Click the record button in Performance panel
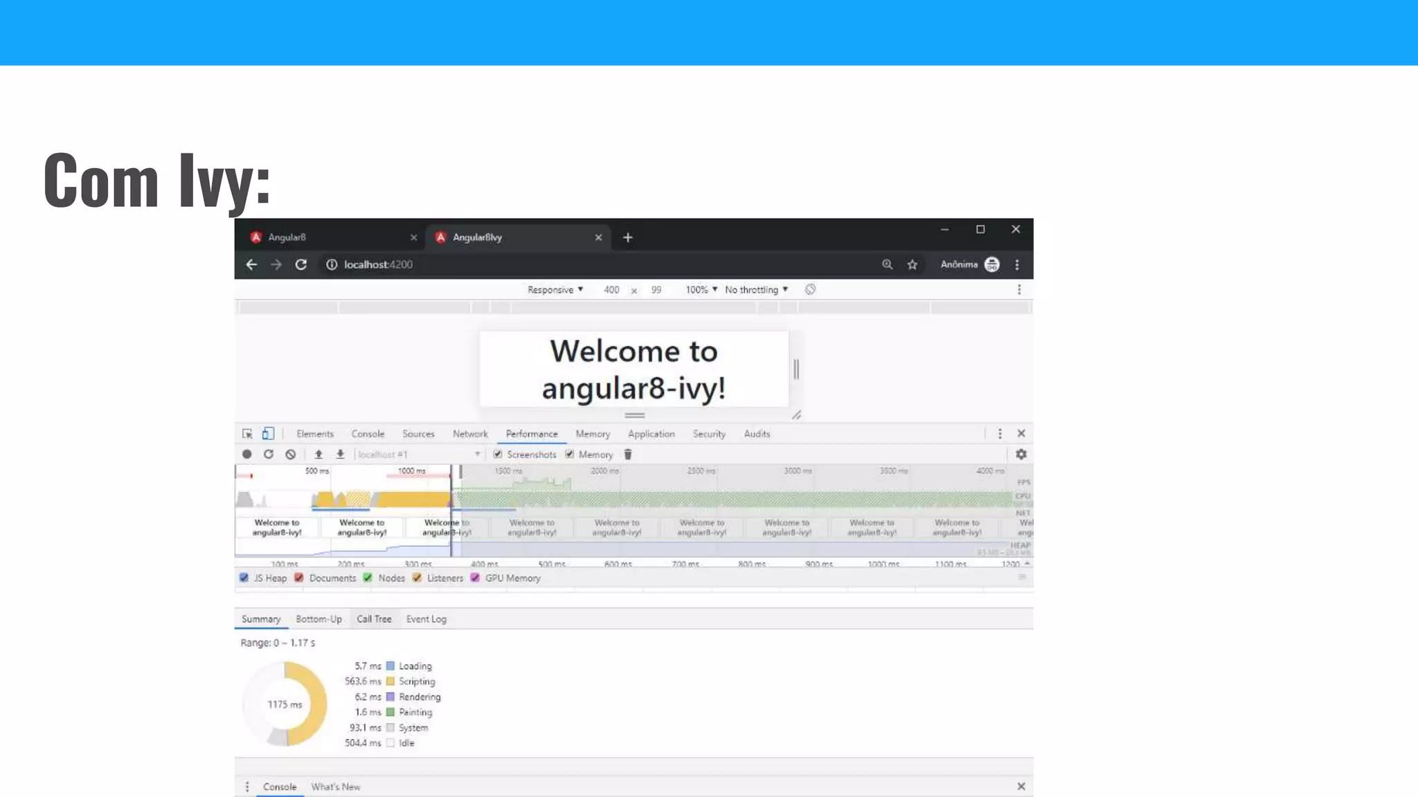 [247, 455]
